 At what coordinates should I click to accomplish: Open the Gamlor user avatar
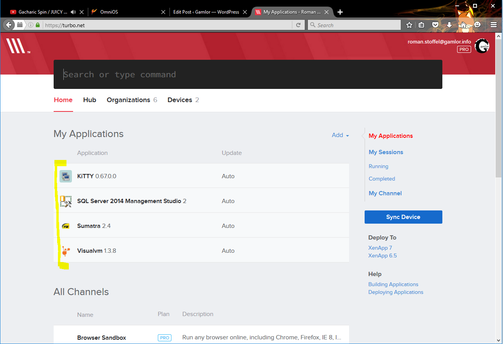(482, 46)
